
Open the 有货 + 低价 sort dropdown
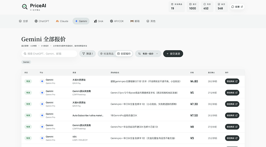point(148,54)
